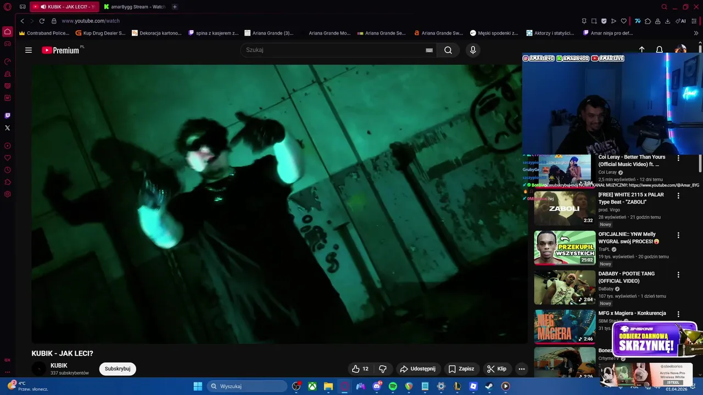Open the Kup Drug Dealer S... bookmark
This screenshot has width=703, height=395.
[101, 33]
